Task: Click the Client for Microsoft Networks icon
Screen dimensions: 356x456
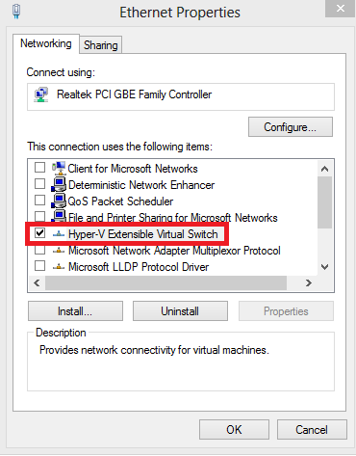Action: point(59,168)
